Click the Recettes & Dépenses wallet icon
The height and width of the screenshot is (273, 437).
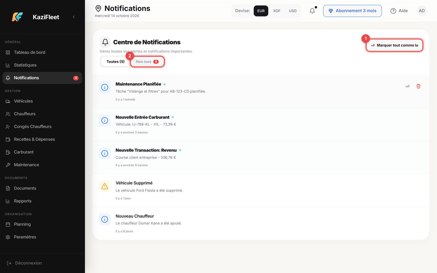(8, 139)
